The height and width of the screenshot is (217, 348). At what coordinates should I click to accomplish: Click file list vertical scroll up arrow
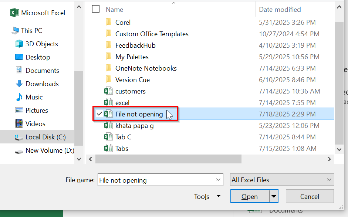coord(339,7)
